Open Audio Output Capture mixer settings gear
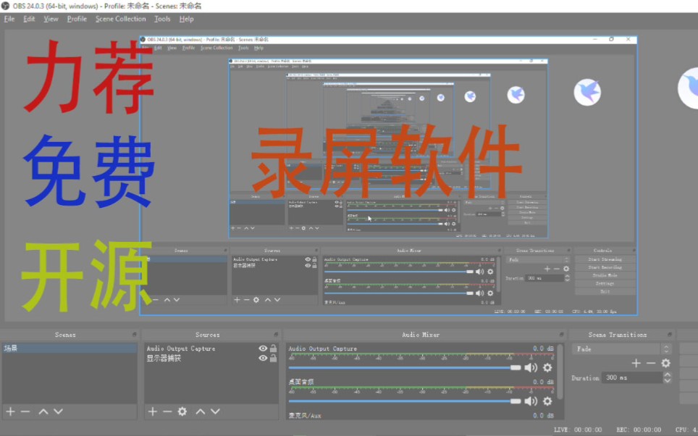Screen dimensions: 698x436 [547, 367]
